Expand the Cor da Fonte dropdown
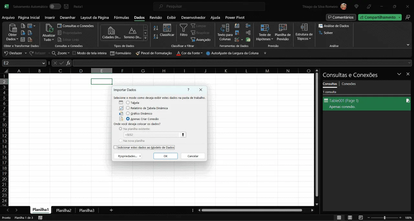 coord(202,53)
